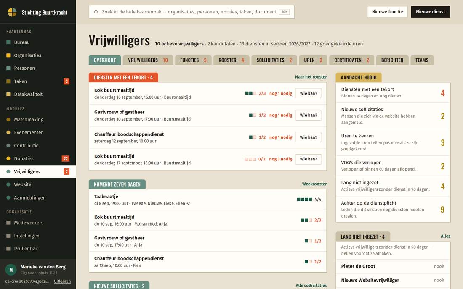
Task: Open the Alle sollicitaties link
Action: tap(311, 286)
